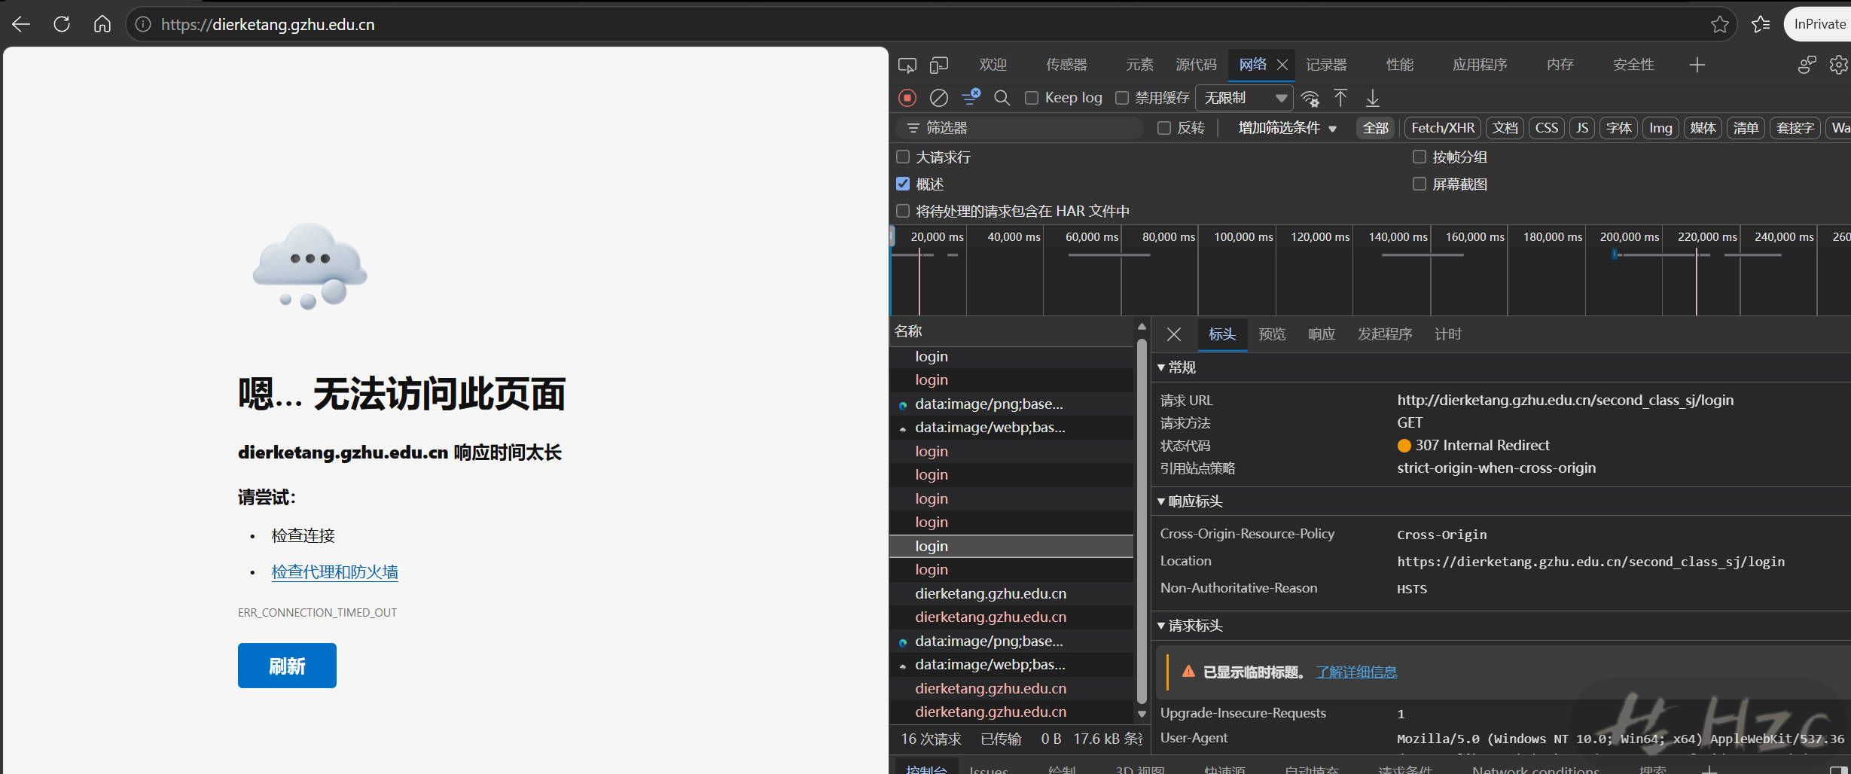Screen dimensions: 1851x774
Task: Open the 性能 tab
Action: [x=1400, y=65]
